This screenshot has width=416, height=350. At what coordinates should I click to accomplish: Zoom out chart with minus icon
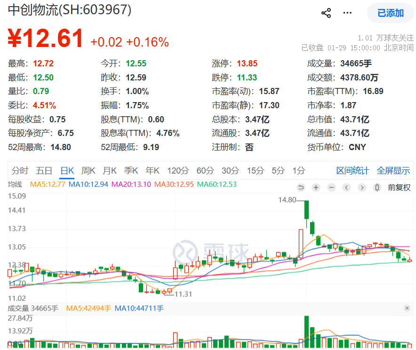click(x=331, y=188)
